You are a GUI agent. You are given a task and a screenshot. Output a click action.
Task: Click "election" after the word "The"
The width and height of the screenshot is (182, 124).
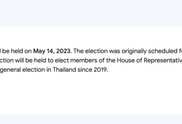pyautogui.click(x=96, y=51)
